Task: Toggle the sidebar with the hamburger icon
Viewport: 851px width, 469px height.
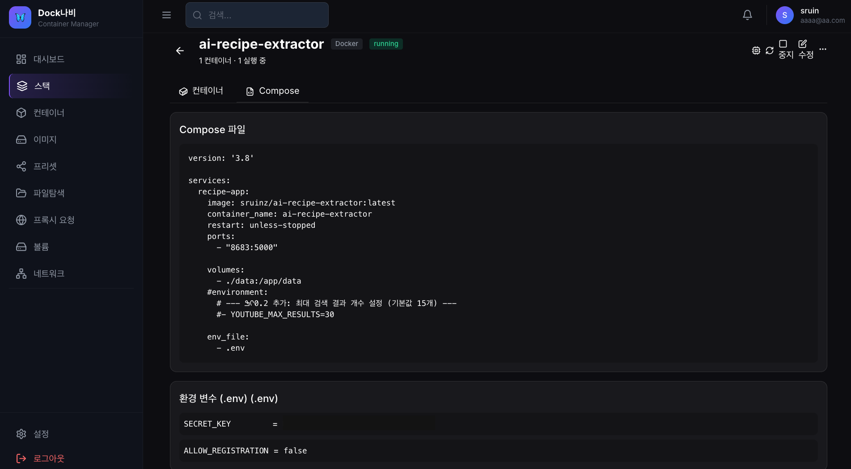Action: point(166,15)
